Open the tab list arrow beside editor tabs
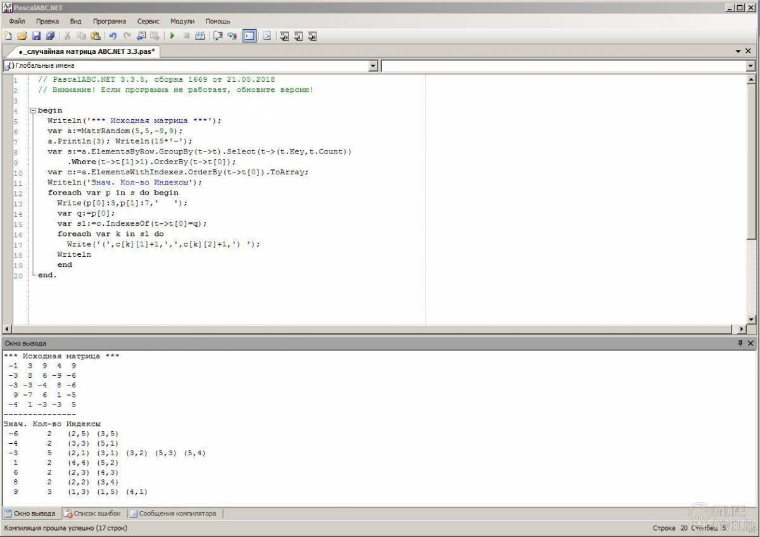The width and height of the screenshot is (760, 537). coord(738,51)
